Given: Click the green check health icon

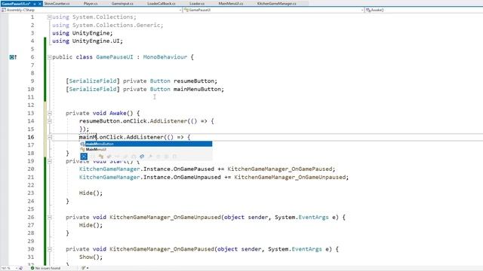Looking at the screenshot, I should pos(32,268).
